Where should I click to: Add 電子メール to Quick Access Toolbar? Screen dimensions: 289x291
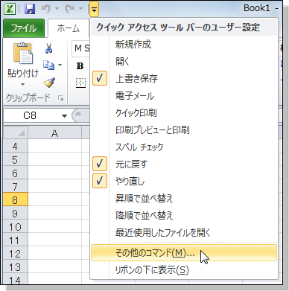pyautogui.click(x=184, y=96)
